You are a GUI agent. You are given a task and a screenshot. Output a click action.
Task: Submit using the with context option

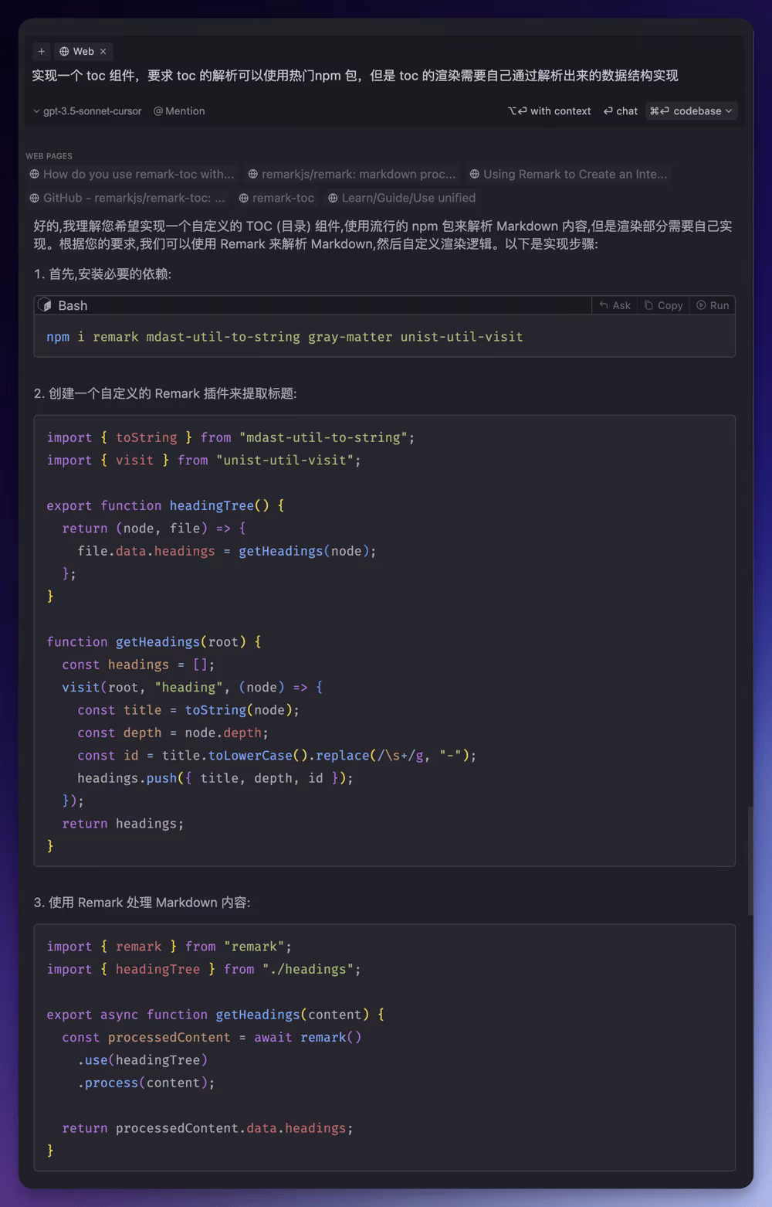click(550, 111)
